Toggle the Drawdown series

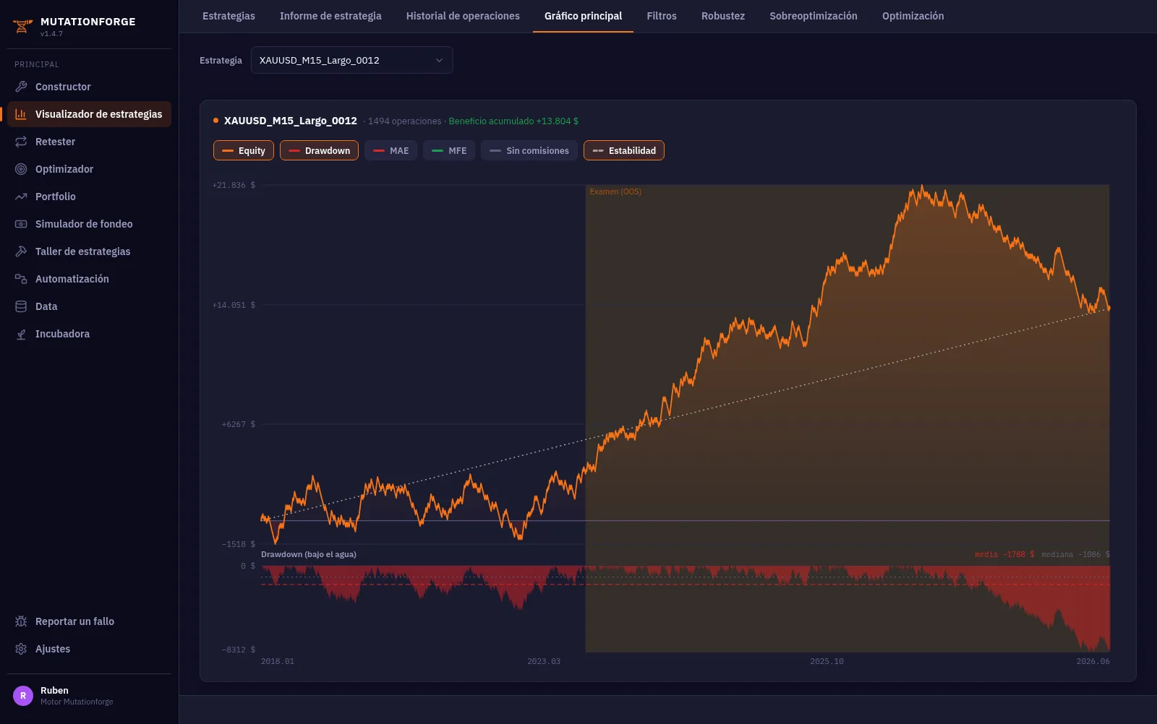[x=319, y=150]
